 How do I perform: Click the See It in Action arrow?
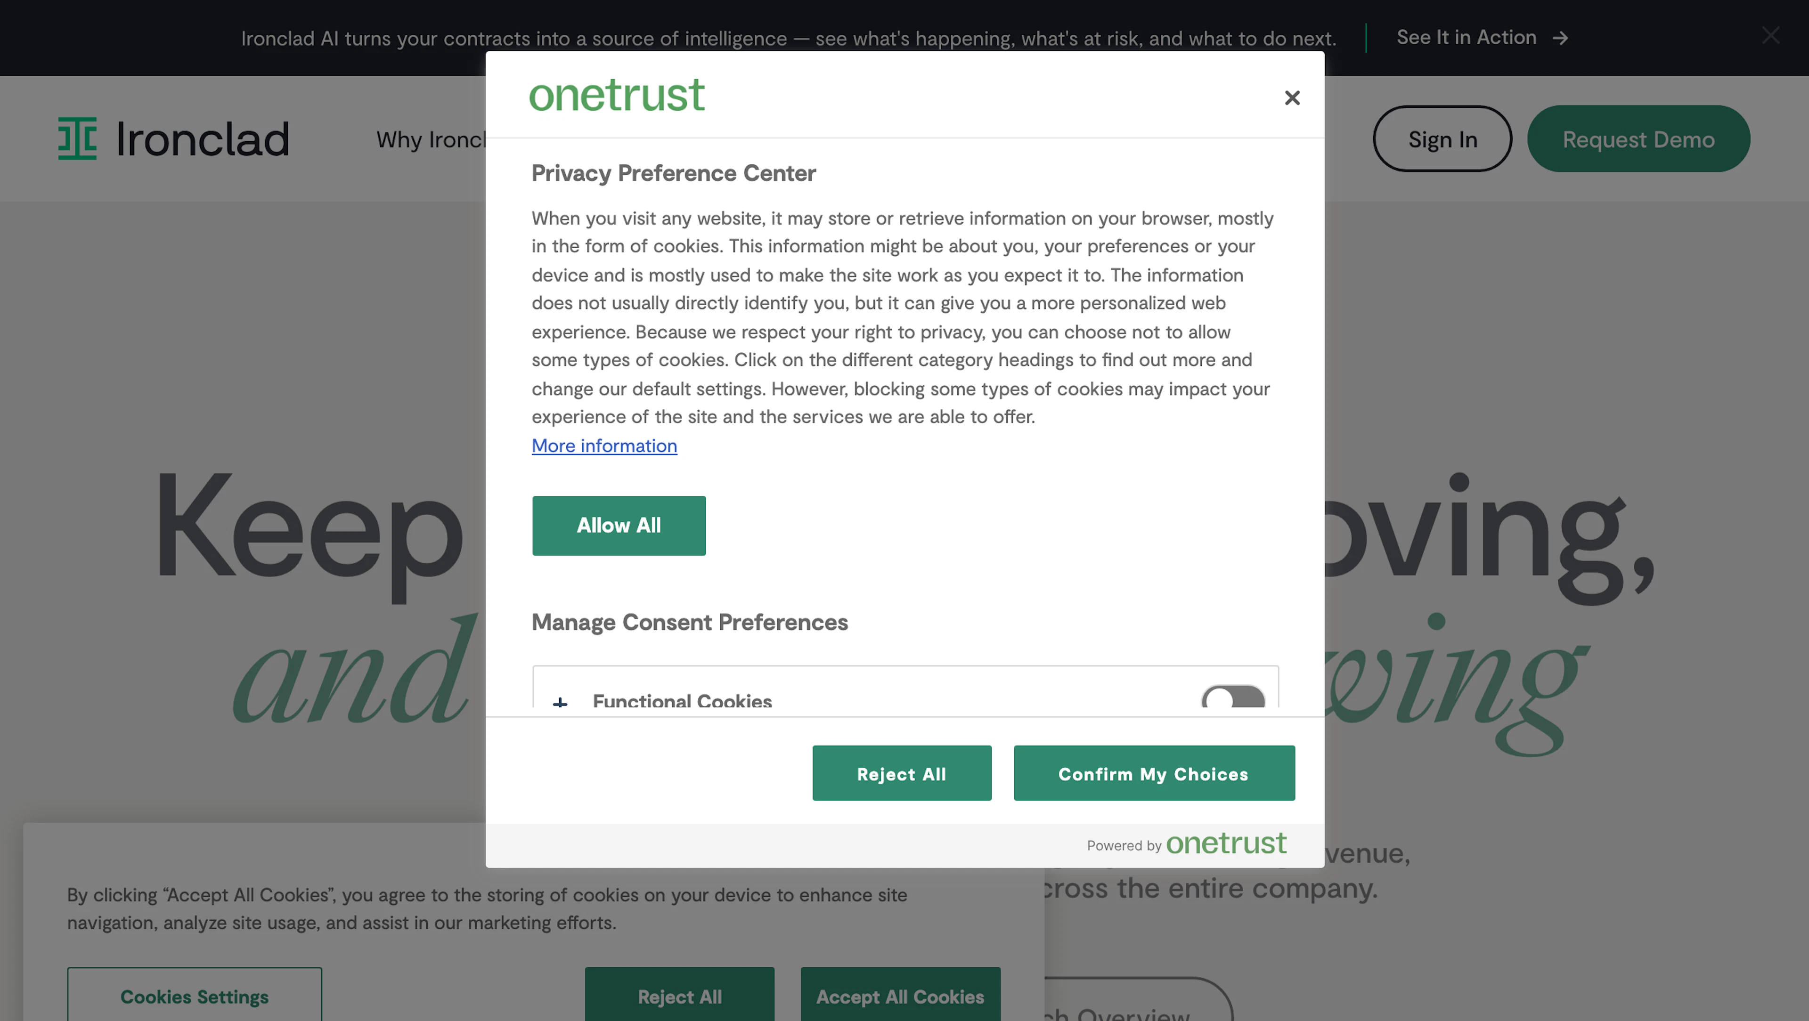point(1560,38)
